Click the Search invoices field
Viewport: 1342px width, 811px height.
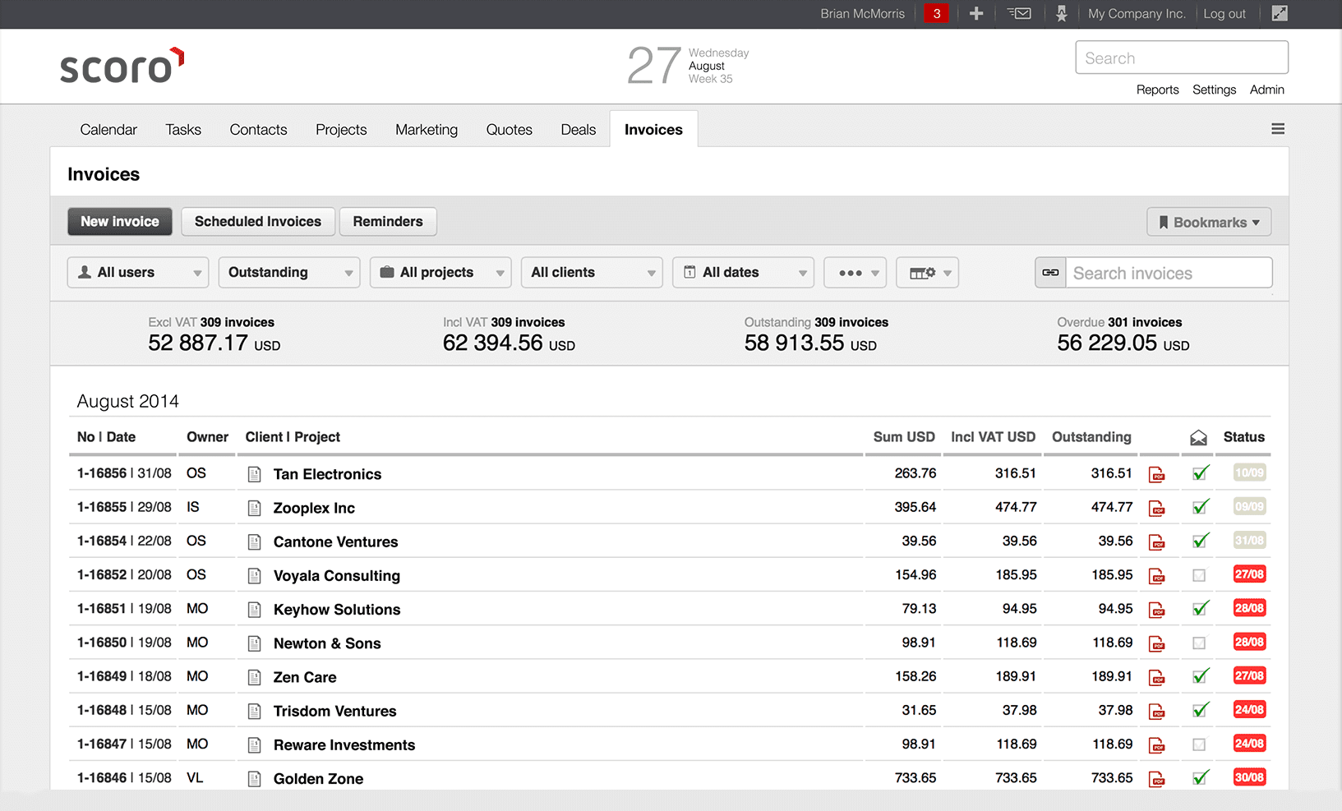click(1169, 273)
